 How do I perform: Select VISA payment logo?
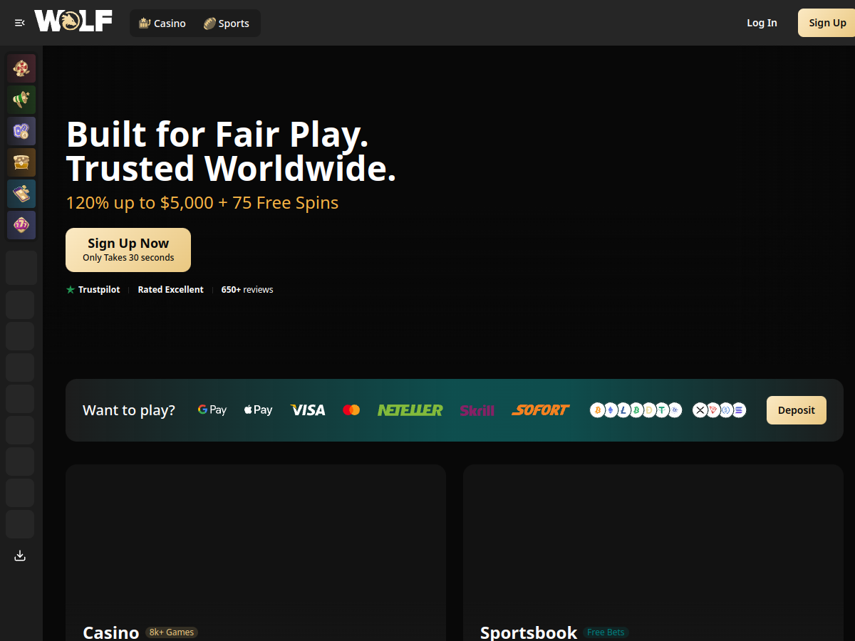point(308,410)
